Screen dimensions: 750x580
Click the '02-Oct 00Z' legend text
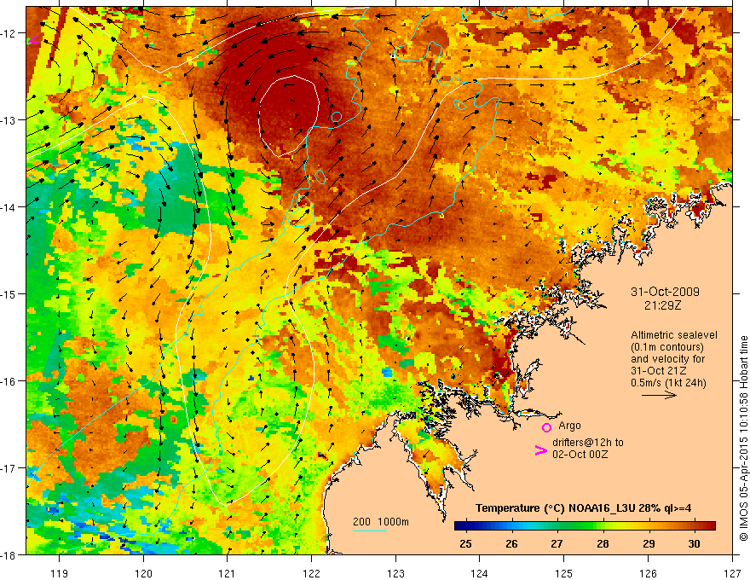pos(580,455)
